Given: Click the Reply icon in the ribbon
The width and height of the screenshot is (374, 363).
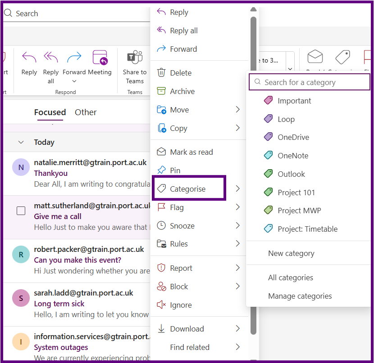Looking at the screenshot, I should pos(29,58).
